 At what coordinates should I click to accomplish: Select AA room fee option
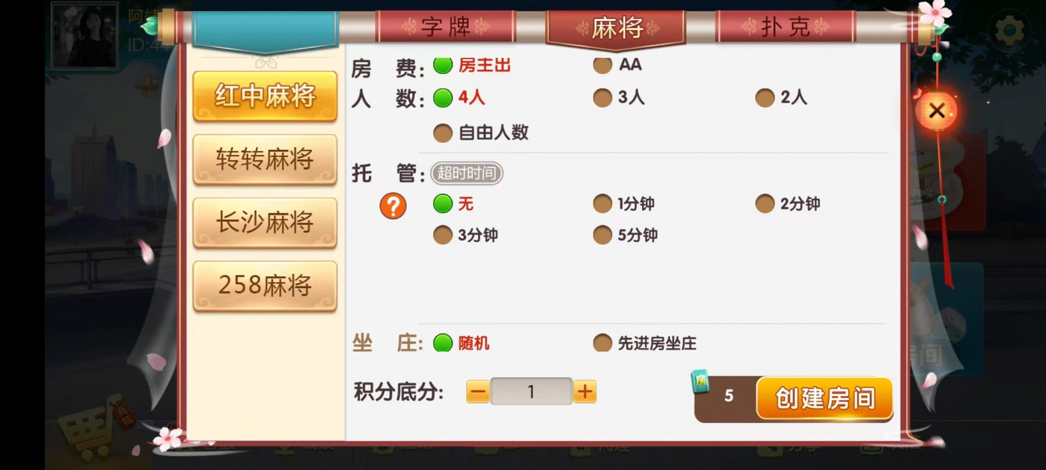pyautogui.click(x=617, y=65)
